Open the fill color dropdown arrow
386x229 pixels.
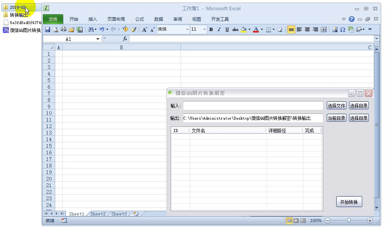[x=249, y=30]
